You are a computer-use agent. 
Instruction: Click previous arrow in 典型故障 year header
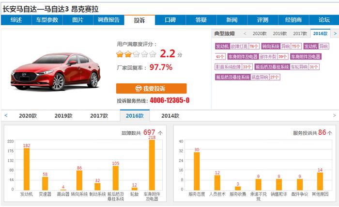coord(245,33)
